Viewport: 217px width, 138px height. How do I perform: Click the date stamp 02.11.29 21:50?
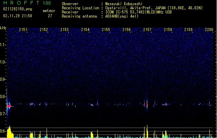(x=18, y=16)
